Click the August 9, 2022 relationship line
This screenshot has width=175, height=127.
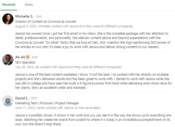74,26
